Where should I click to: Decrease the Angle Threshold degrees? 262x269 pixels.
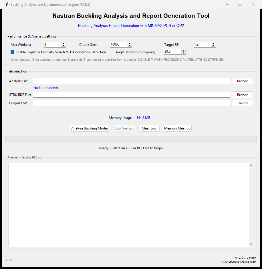(x=183, y=53)
